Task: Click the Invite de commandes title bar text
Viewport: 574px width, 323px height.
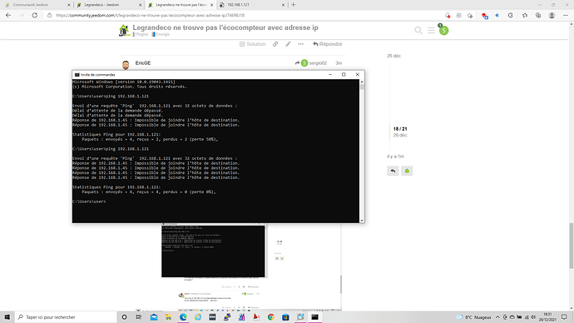Action: click(97, 75)
